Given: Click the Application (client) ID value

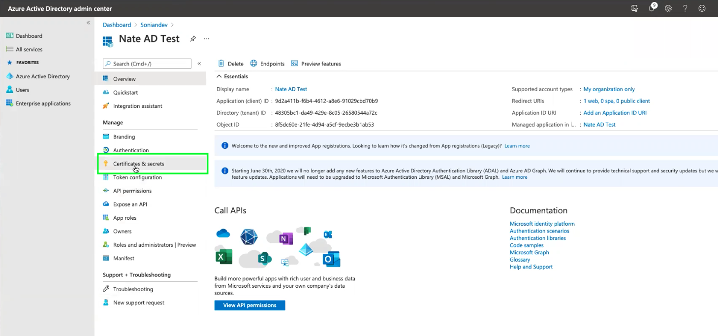Looking at the screenshot, I should pyautogui.click(x=326, y=101).
